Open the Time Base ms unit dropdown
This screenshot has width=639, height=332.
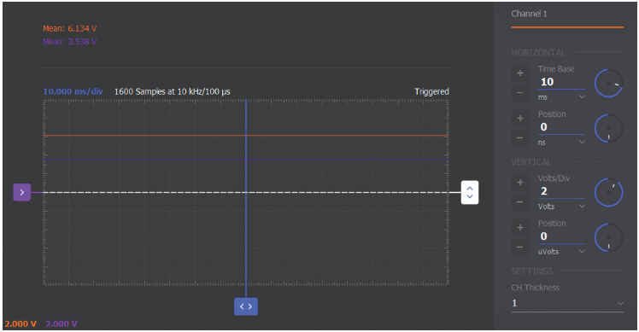(561, 97)
